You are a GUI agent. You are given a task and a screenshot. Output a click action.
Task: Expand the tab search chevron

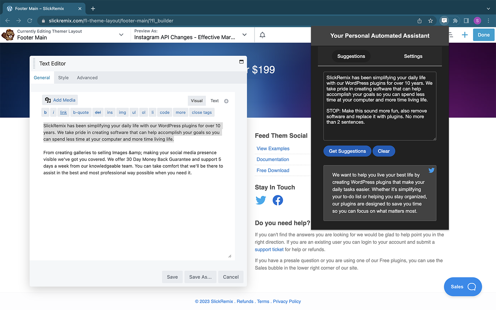click(488, 9)
